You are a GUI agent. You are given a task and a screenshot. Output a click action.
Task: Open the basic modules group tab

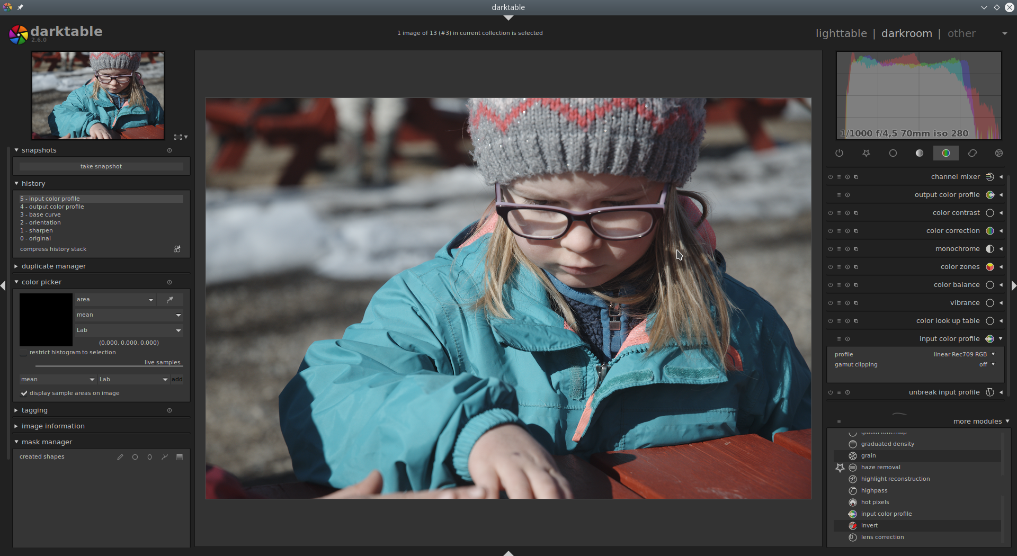click(893, 153)
